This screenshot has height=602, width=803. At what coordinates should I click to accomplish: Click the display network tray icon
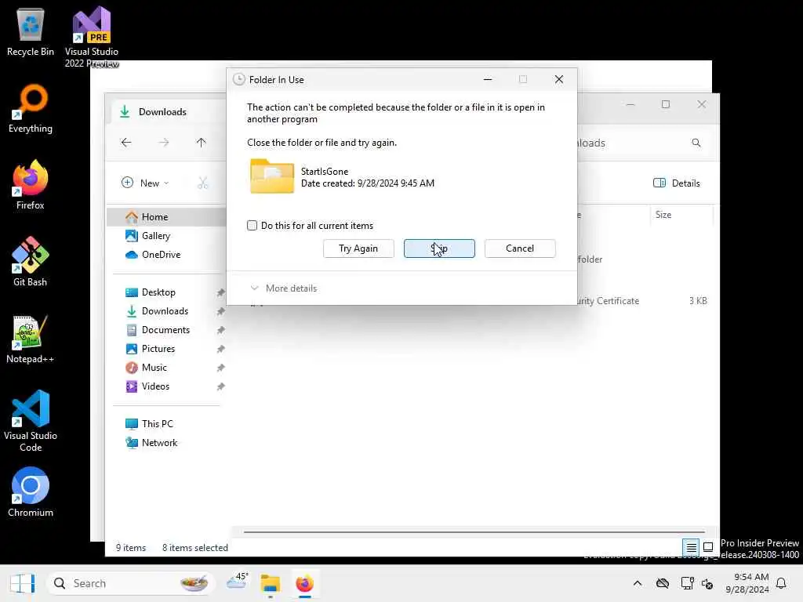point(687,583)
